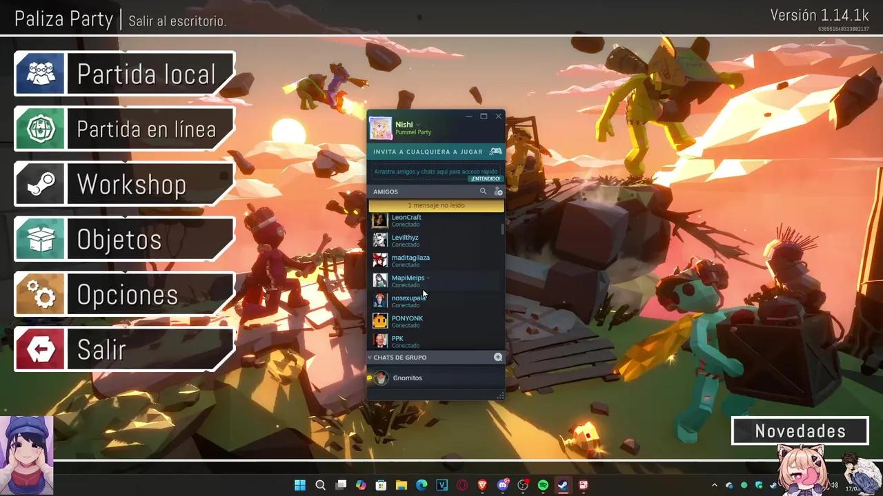Maximize the Steam friends window

(x=484, y=116)
